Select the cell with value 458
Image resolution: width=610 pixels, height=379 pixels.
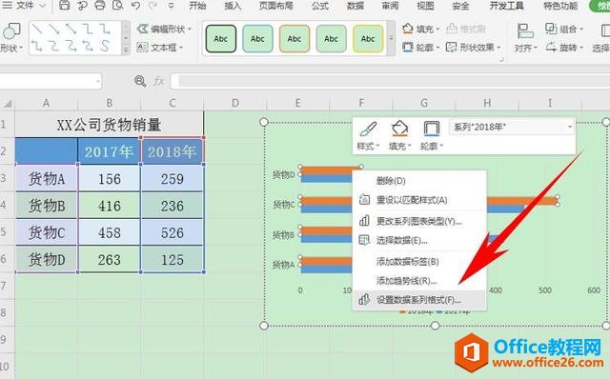pos(109,232)
